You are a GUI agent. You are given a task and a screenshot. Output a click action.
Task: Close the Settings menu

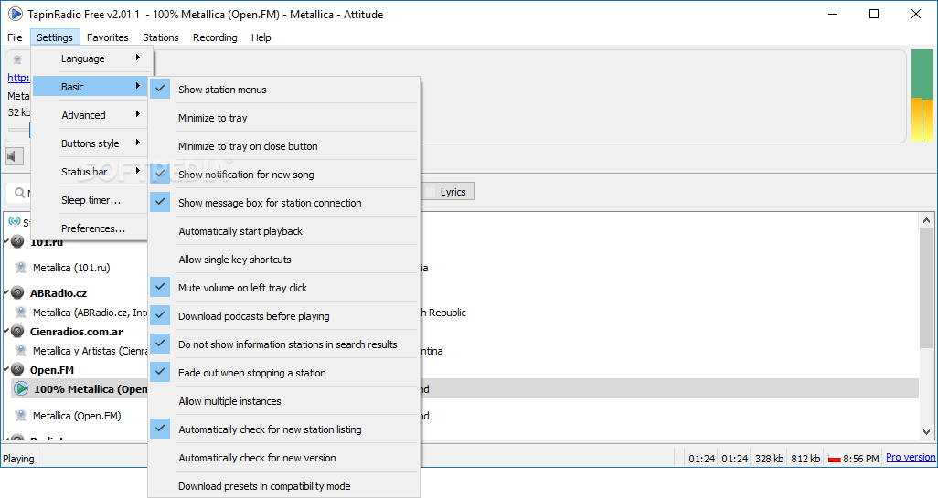click(55, 37)
